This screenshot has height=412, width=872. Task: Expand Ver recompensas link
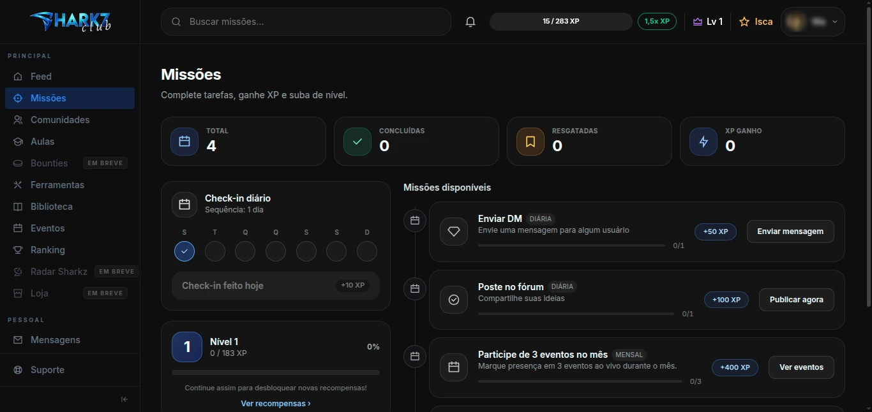(276, 403)
